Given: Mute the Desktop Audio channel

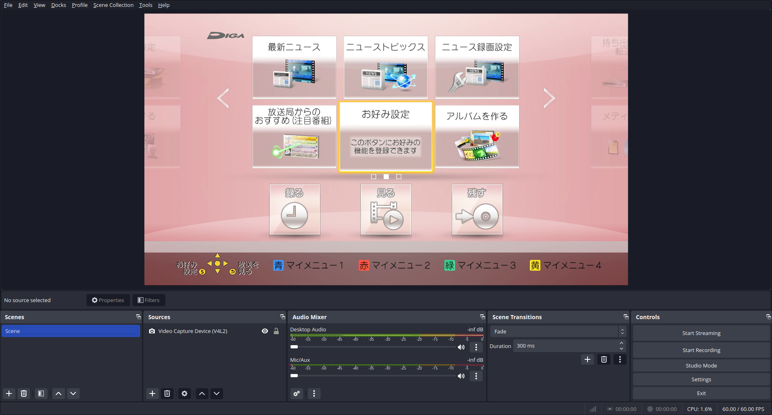Looking at the screenshot, I should 461,347.
